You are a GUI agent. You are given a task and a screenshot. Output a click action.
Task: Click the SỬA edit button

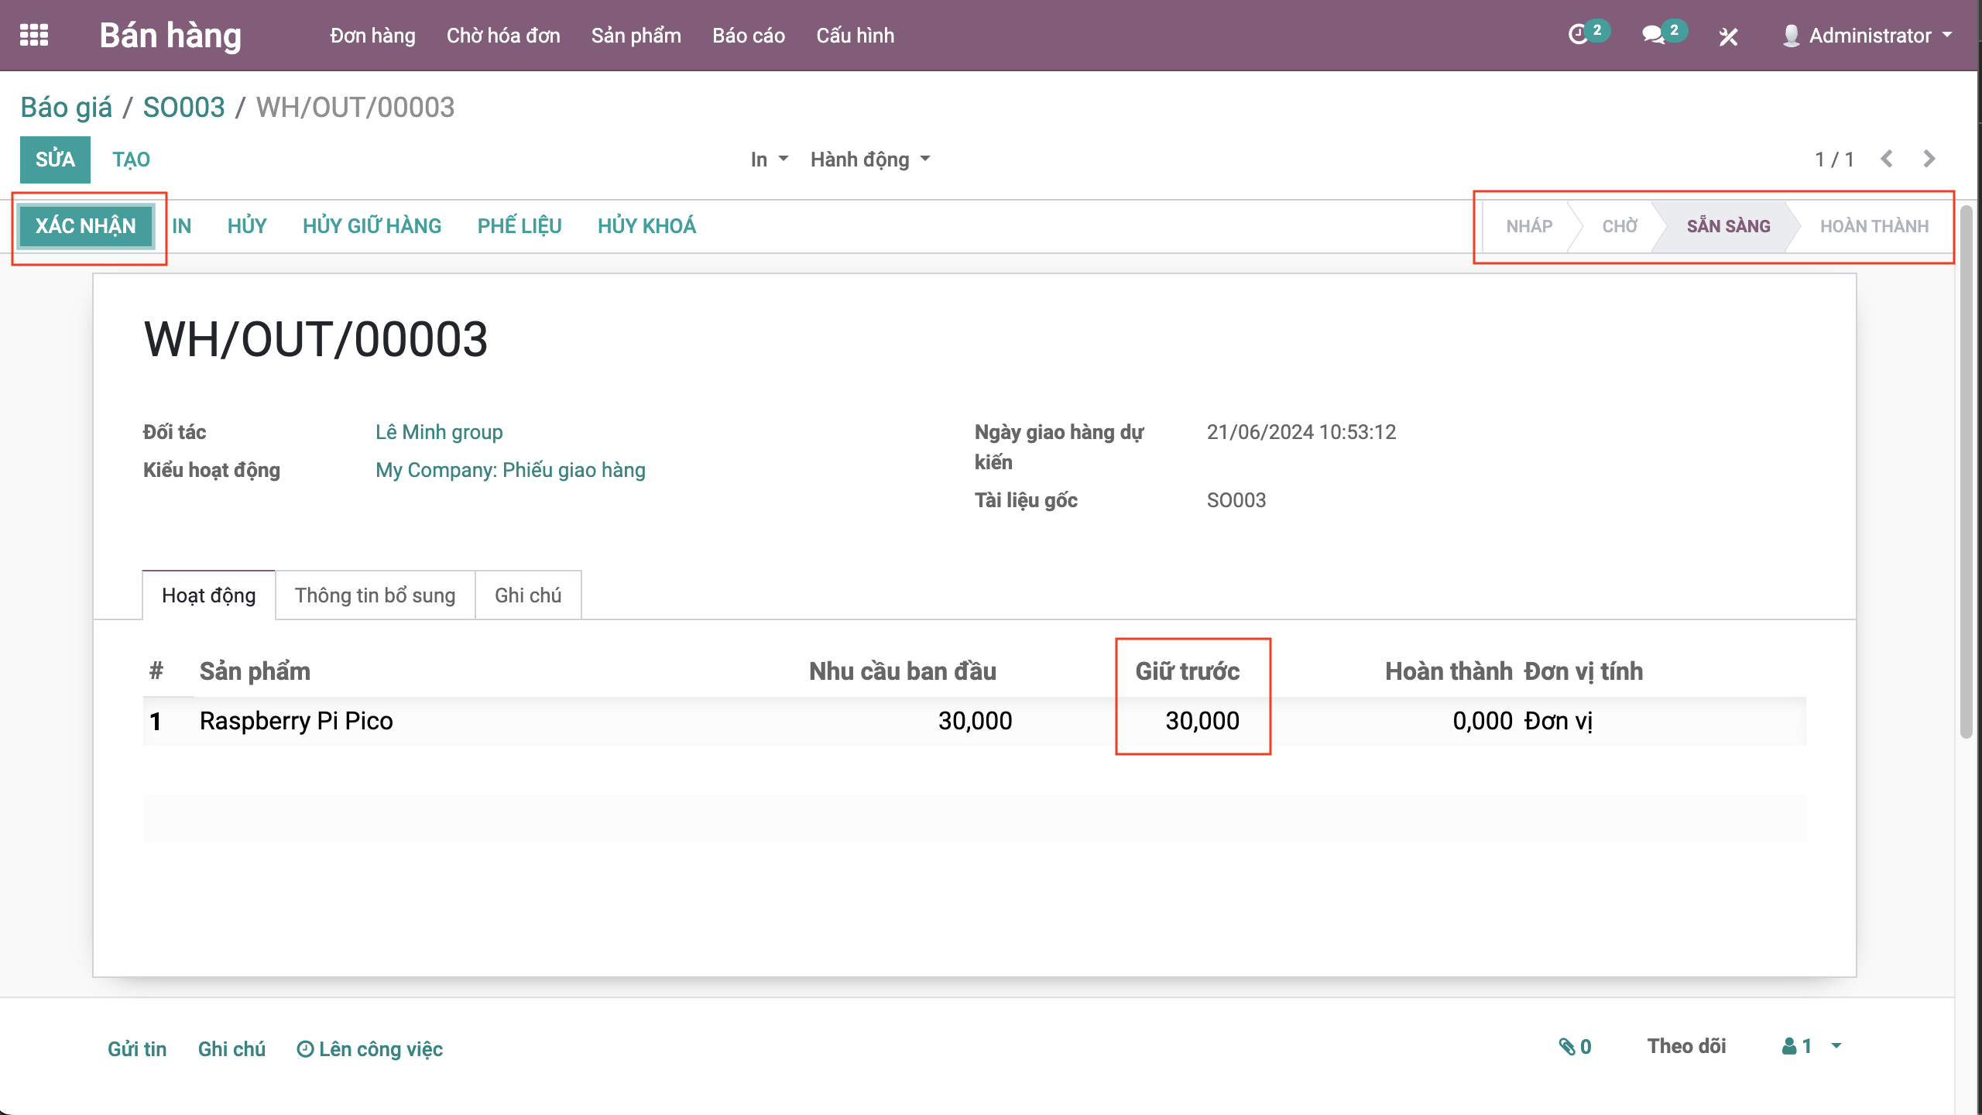55,160
